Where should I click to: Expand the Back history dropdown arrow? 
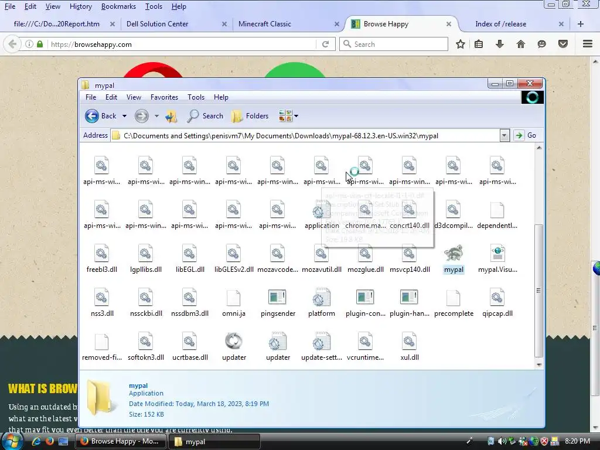pyautogui.click(x=124, y=116)
